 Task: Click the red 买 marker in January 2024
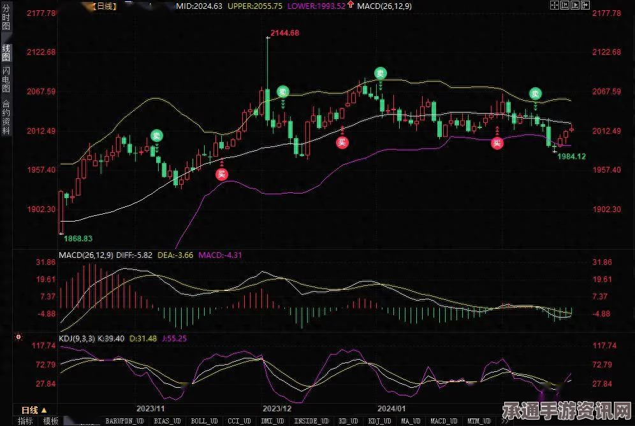click(x=497, y=143)
